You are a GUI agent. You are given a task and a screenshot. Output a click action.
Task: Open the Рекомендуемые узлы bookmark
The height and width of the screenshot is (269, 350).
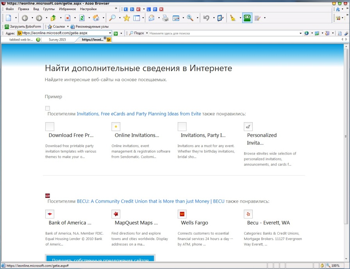(x=89, y=27)
